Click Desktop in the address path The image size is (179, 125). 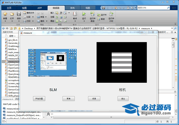tap(29, 28)
